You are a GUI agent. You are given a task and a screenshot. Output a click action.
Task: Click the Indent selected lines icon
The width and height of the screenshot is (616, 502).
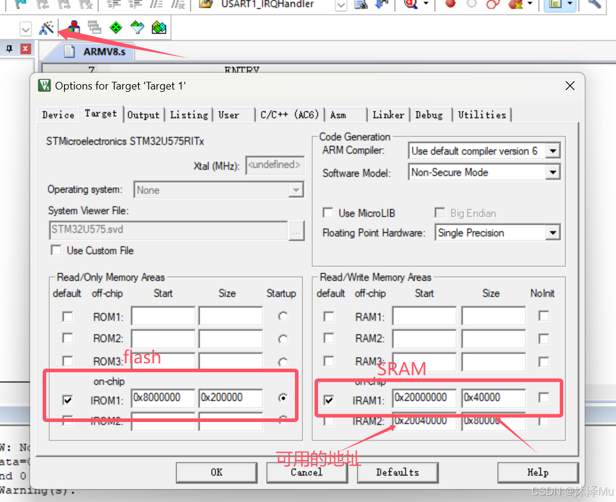114,4
